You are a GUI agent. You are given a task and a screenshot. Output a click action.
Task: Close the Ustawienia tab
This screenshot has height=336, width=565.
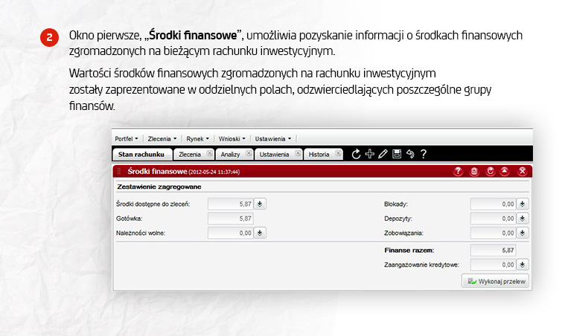pyautogui.click(x=298, y=153)
